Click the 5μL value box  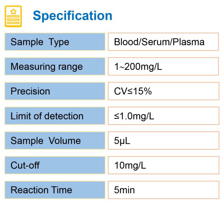pyautogui.click(x=163, y=141)
